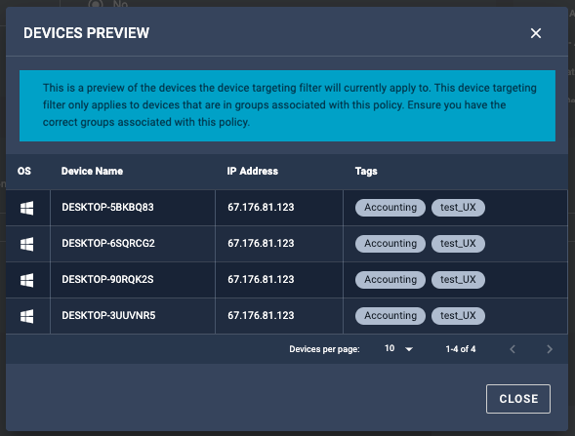Click the Tags column header

click(366, 171)
